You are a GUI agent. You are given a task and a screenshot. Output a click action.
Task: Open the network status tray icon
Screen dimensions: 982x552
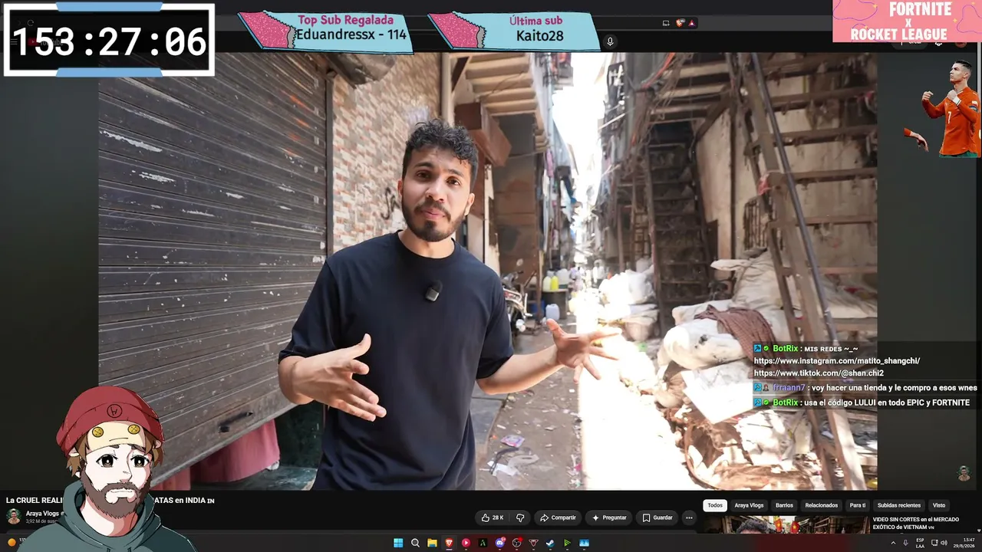point(934,543)
